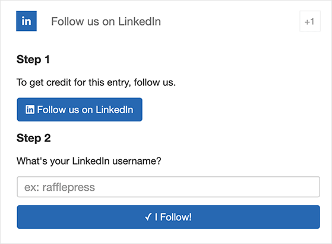Click the Step 2 heading
Viewport: 332px width, 244px height.
(x=33, y=138)
